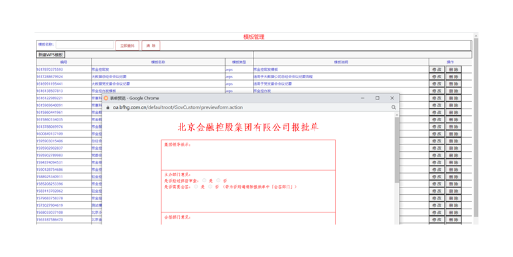Click the 清除 button
513x257 pixels.
pyautogui.click(x=151, y=46)
